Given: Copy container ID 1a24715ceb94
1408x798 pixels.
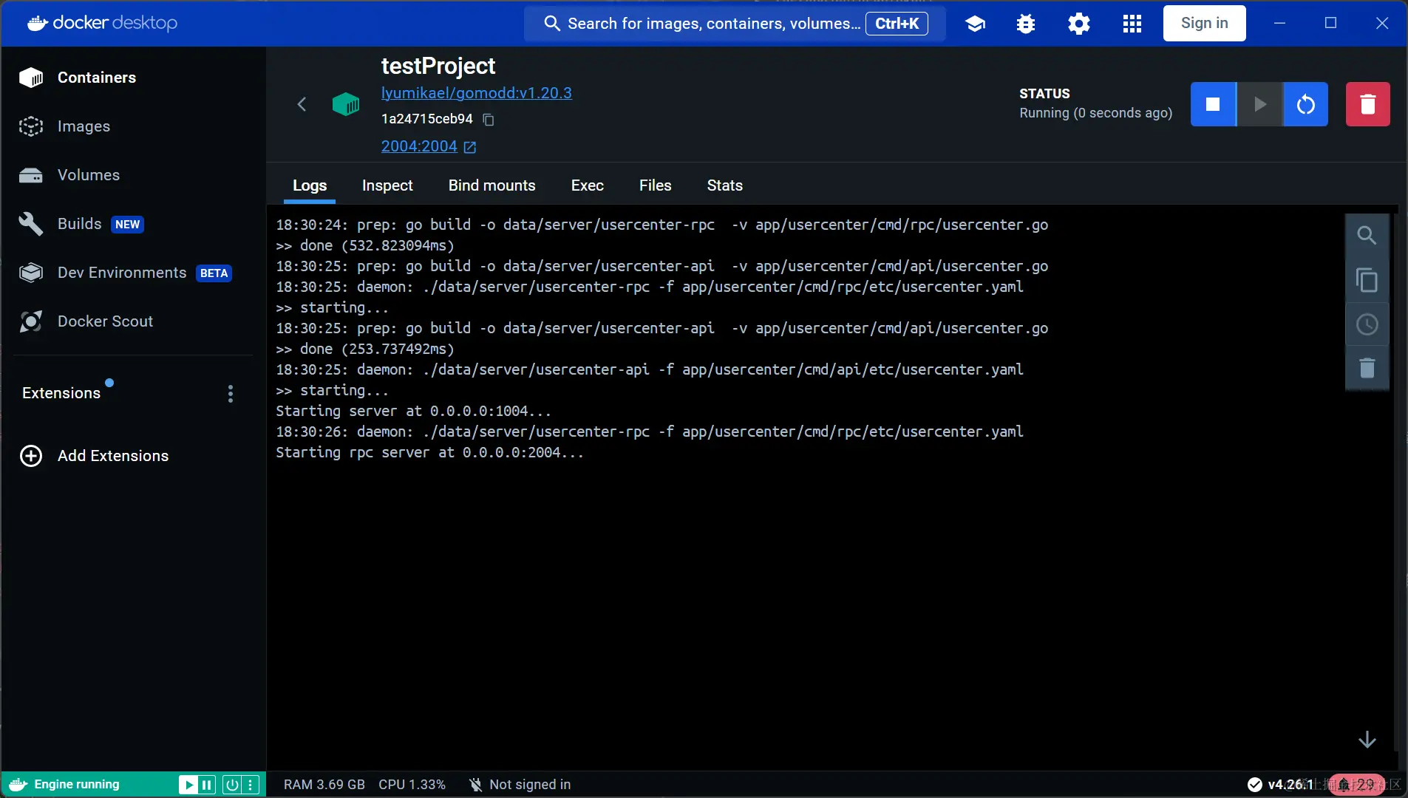Looking at the screenshot, I should pos(489,119).
